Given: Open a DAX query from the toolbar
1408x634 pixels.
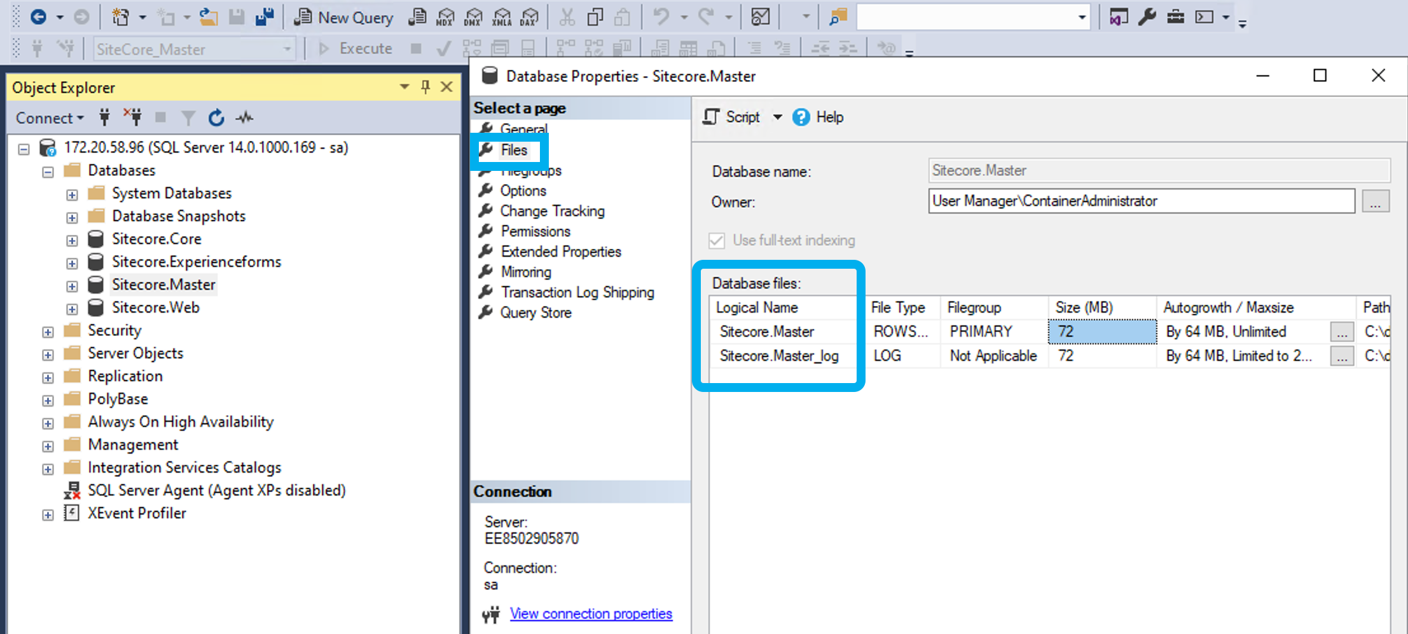Looking at the screenshot, I should point(529,17).
